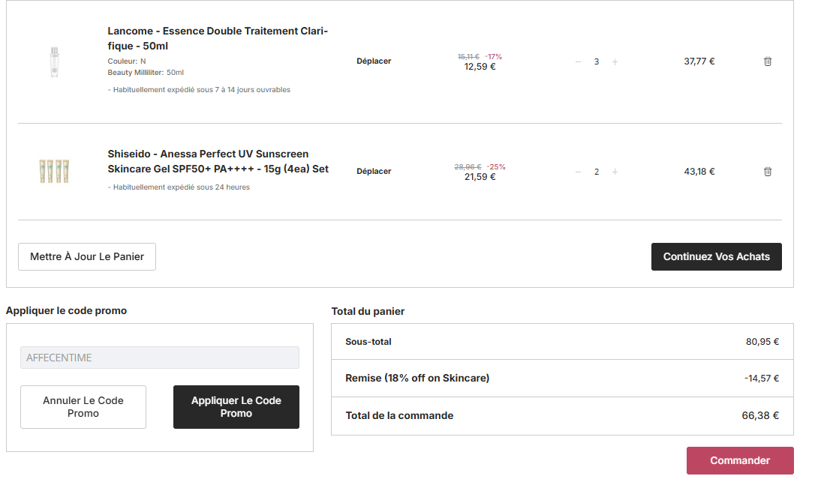Click Continuez Vos Achats button
Image resolution: width=827 pixels, height=485 pixels.
click(x=716, y=256)
